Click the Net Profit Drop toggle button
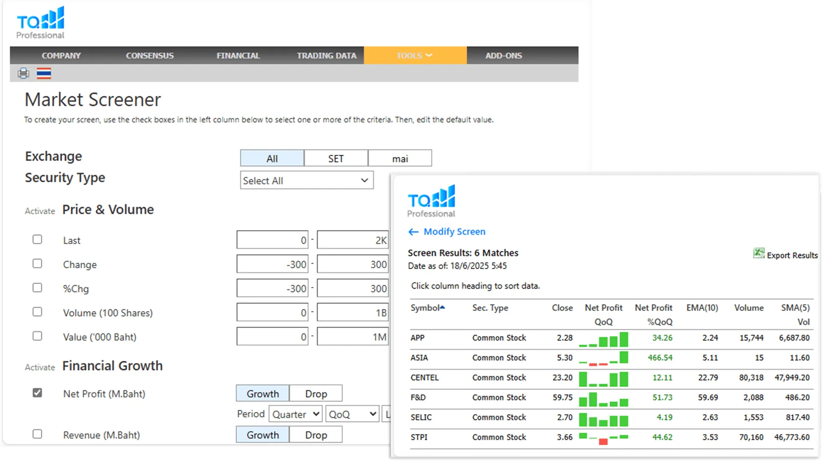Viewport: 822px width, 462px height. pyautogui.click(x=316, y=394)
